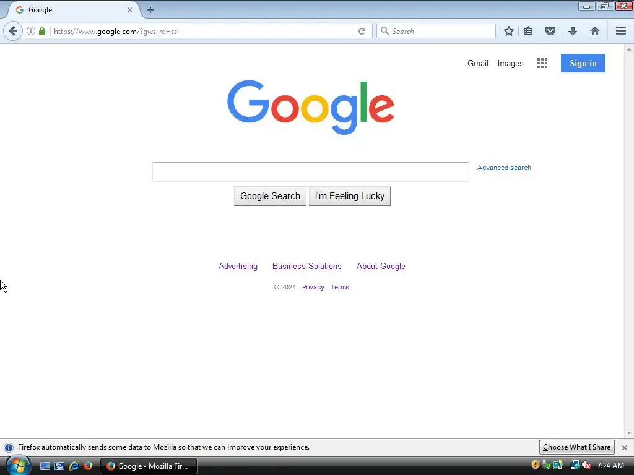The width and height of the screenshot is (634, 475).
Task: Click I'm Feeling Lucky button
Action: coord(350,196)
